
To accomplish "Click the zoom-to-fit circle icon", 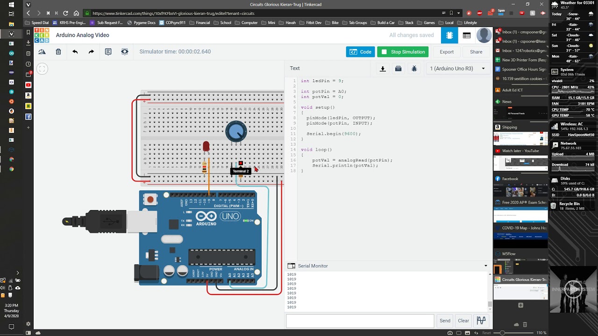I will tap(42, 69).
